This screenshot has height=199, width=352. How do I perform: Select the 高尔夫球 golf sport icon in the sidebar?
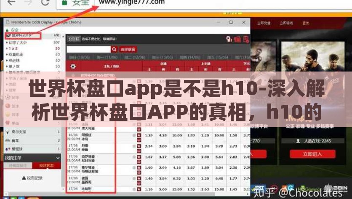pos(8,132)
